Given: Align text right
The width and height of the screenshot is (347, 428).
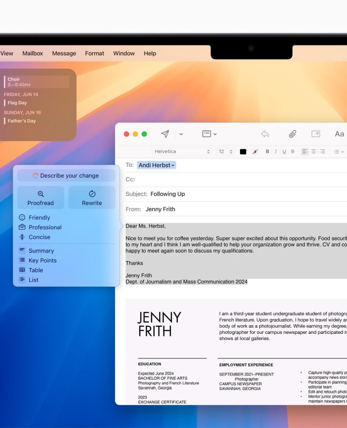Looking at the screenshot, I should coord(323,151).
